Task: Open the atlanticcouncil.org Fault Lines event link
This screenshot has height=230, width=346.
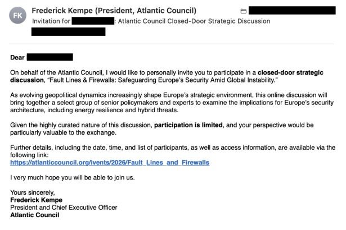Action: coord(110,162)
